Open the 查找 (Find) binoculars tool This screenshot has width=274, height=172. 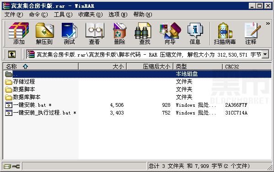(x=145, y=33)
